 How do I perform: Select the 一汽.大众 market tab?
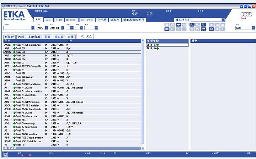click(x=85, y=36)
